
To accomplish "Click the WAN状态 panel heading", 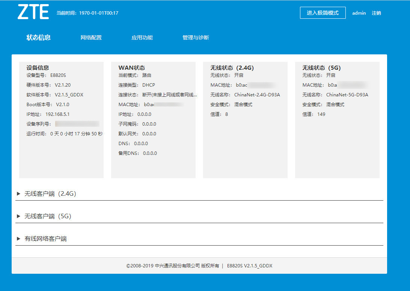I will pyautogui.click(x=131, y=67).
